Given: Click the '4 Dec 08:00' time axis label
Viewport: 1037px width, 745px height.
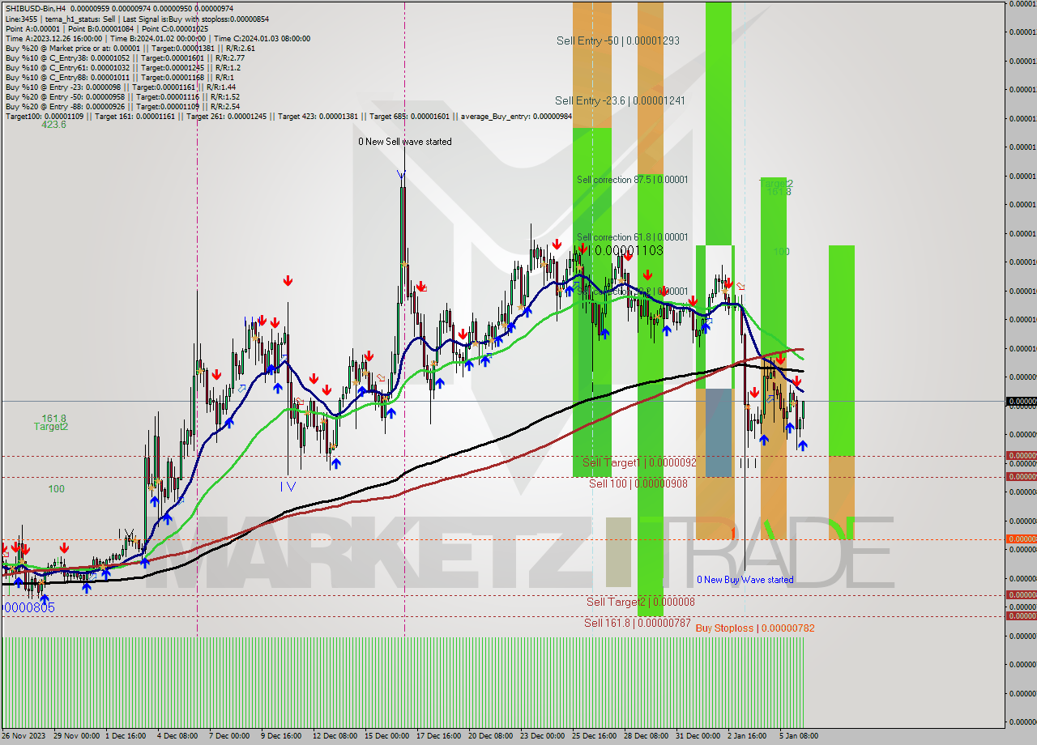Looking at the screenshot, I should (177, 736).
